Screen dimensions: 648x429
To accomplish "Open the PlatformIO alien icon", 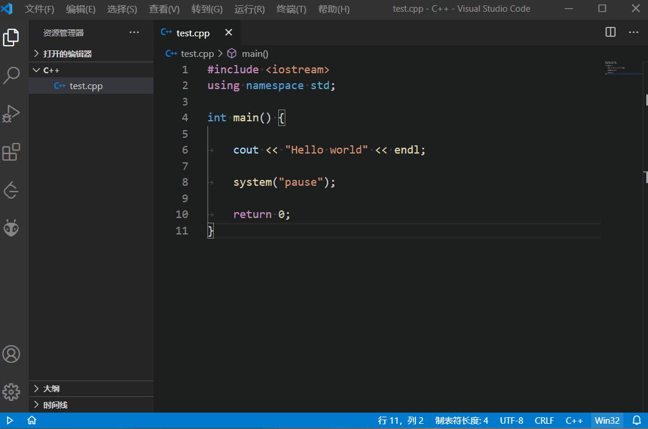I will 11,228.
